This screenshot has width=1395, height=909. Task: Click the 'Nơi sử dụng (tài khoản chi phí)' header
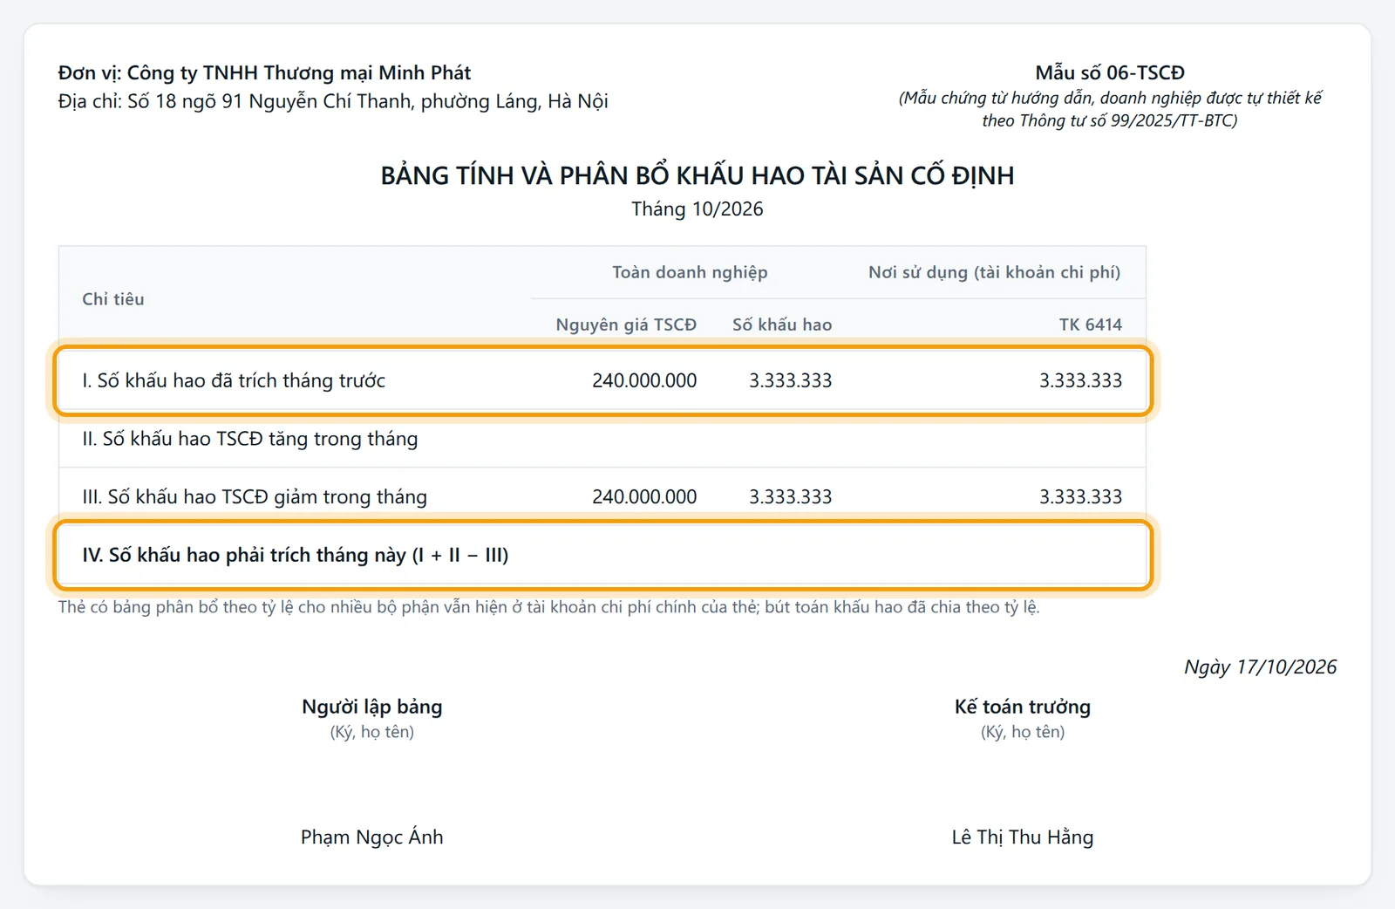[x=995, y=272]
